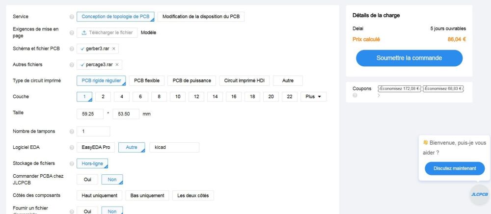Choose Les deux côtés for component sides

click(x=193, y=196)
